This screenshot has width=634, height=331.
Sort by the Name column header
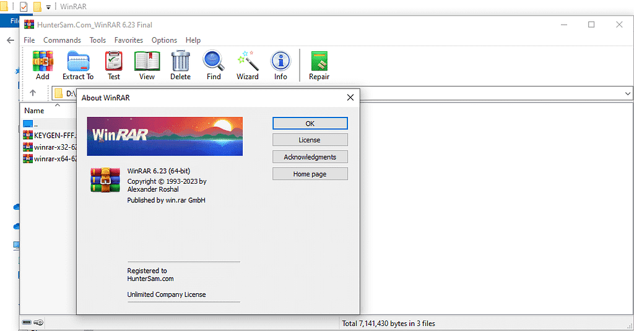coord(34,111)
